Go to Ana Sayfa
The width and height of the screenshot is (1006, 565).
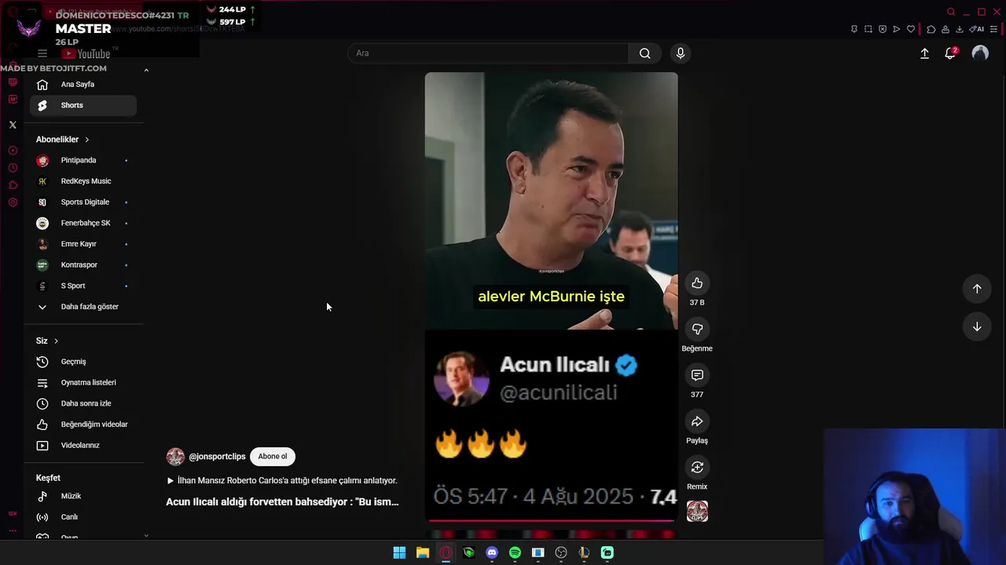tap(83, 85)
